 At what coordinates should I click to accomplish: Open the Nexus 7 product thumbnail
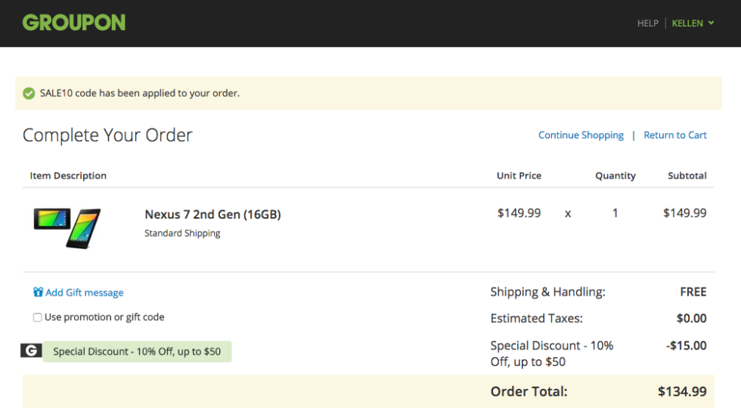(x=67, y=226)
